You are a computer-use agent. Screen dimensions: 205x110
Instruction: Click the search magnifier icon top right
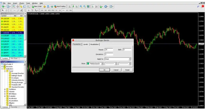(x=198, y=6)
